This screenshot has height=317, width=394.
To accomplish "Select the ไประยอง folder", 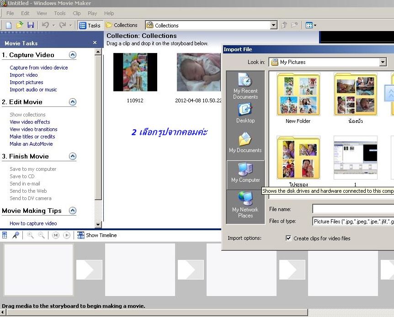I will coord(298,158).
